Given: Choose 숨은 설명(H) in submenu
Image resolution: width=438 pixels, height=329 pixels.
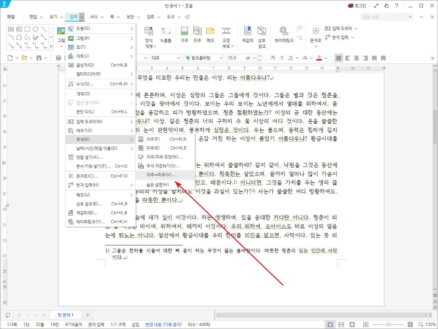Looking at the screenshot, I should coord(165,185).
